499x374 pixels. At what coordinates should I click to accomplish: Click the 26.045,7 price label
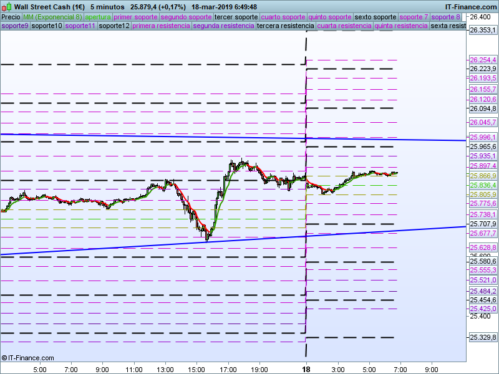click(483, 122)
